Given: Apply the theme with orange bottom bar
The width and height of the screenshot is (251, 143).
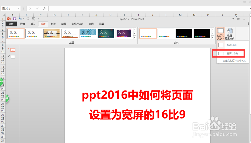Looking at the screenshot, I should click(70, 33).
